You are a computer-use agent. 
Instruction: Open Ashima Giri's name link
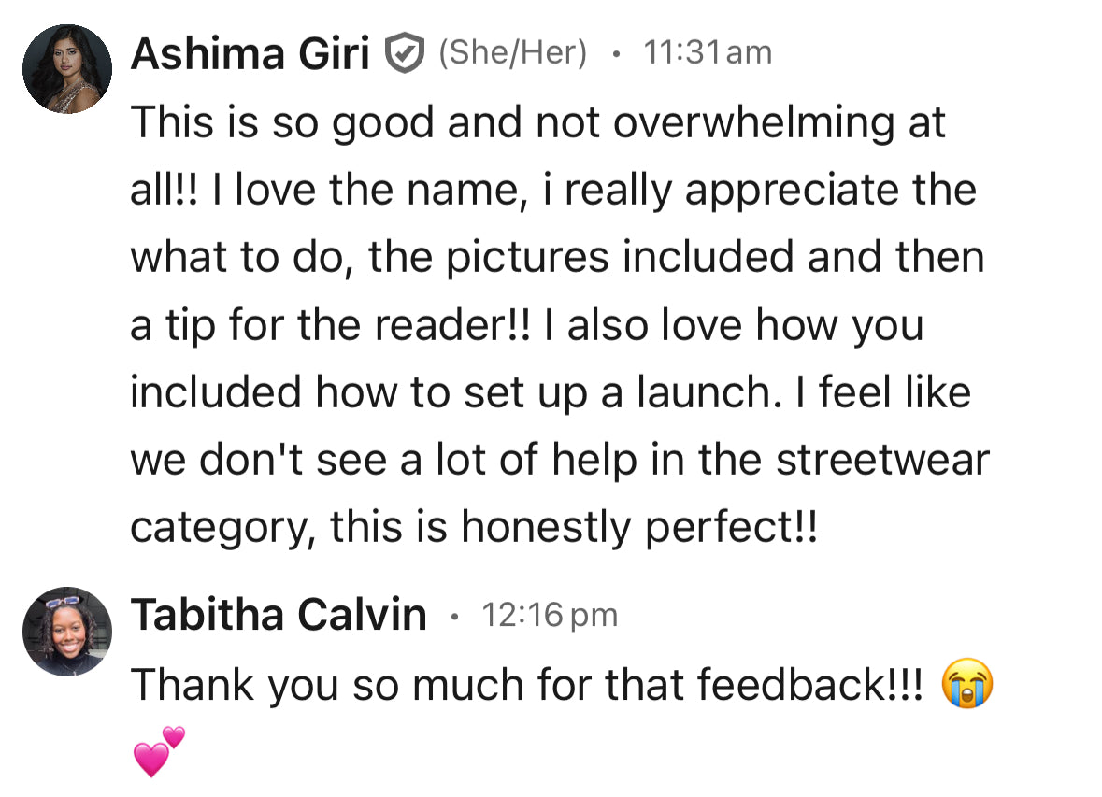(250, 55)
